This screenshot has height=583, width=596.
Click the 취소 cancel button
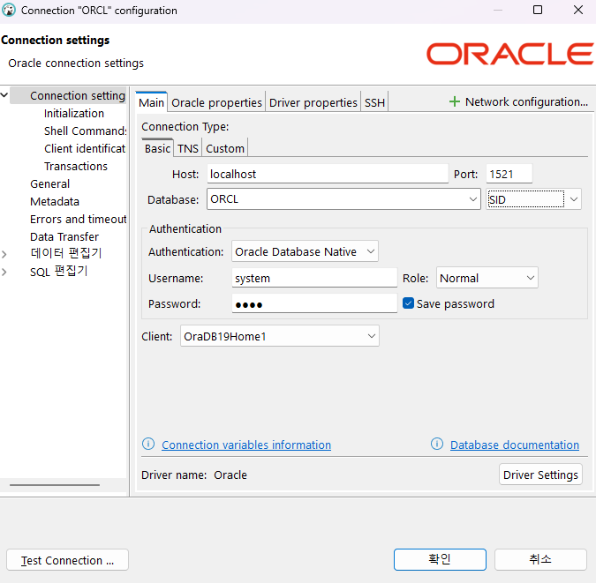pyautogui.click(x=540, y=559)
